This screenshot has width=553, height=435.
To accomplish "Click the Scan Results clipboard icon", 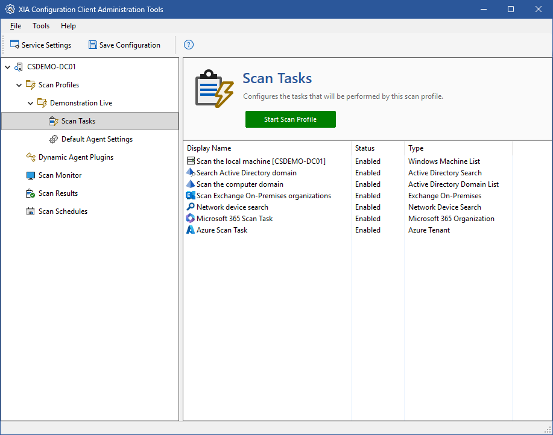I will pos(31,193).
